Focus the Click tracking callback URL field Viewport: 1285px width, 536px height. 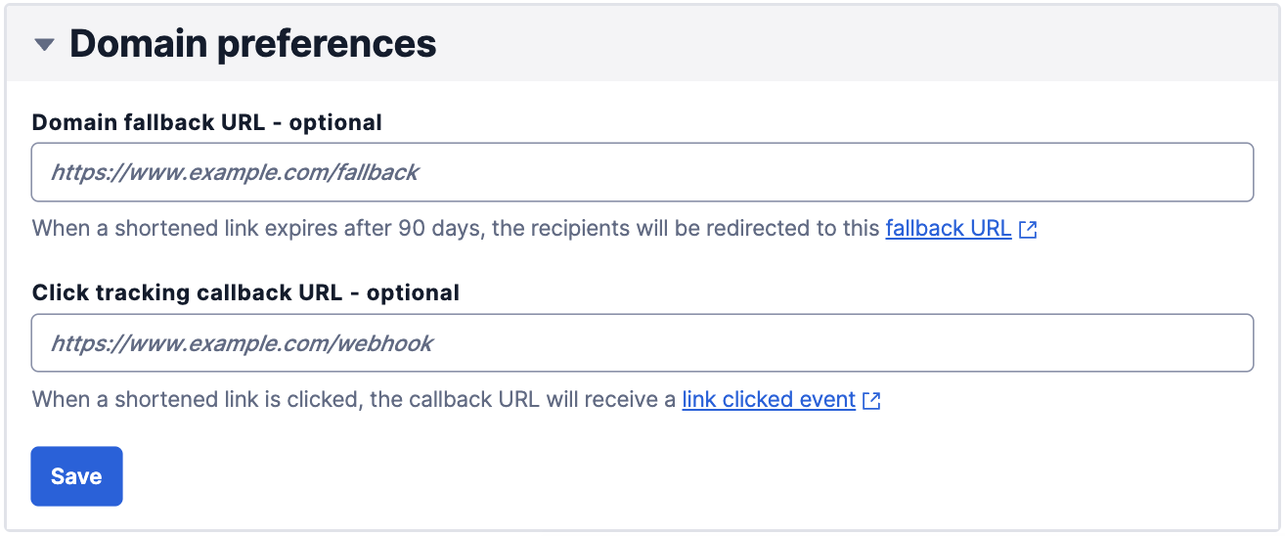coord(642,343)
